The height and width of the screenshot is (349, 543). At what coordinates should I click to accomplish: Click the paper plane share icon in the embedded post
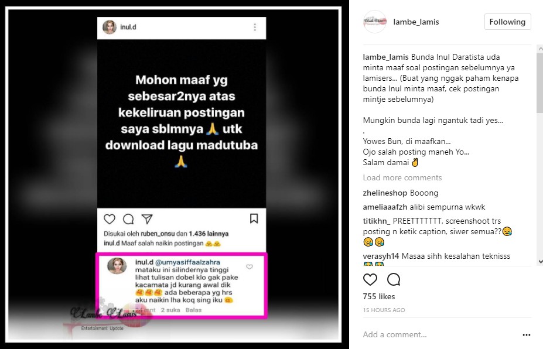click(147, 219)
